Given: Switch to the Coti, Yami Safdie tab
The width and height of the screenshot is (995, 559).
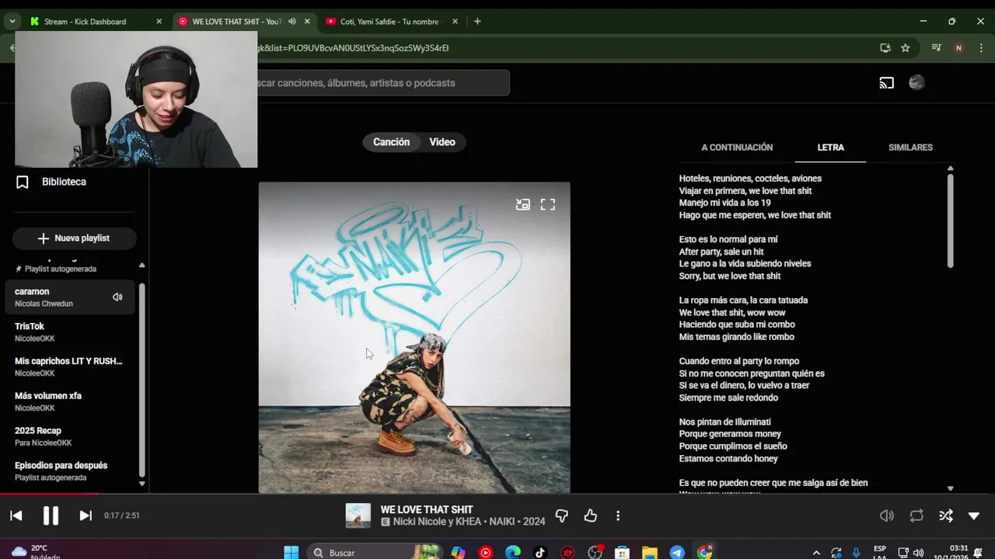Looking at the screenshot, I should 390,22.
